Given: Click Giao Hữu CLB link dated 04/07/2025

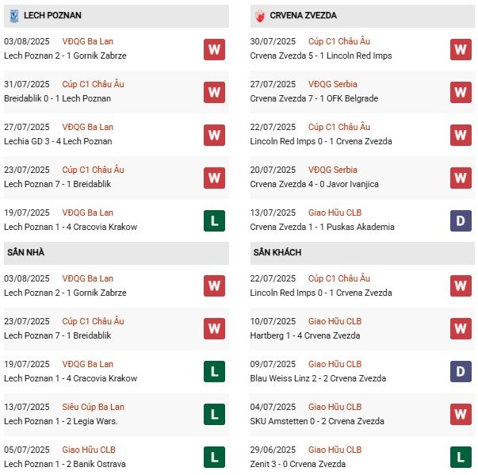Looking at the screenshot, I should coord(335,407).
